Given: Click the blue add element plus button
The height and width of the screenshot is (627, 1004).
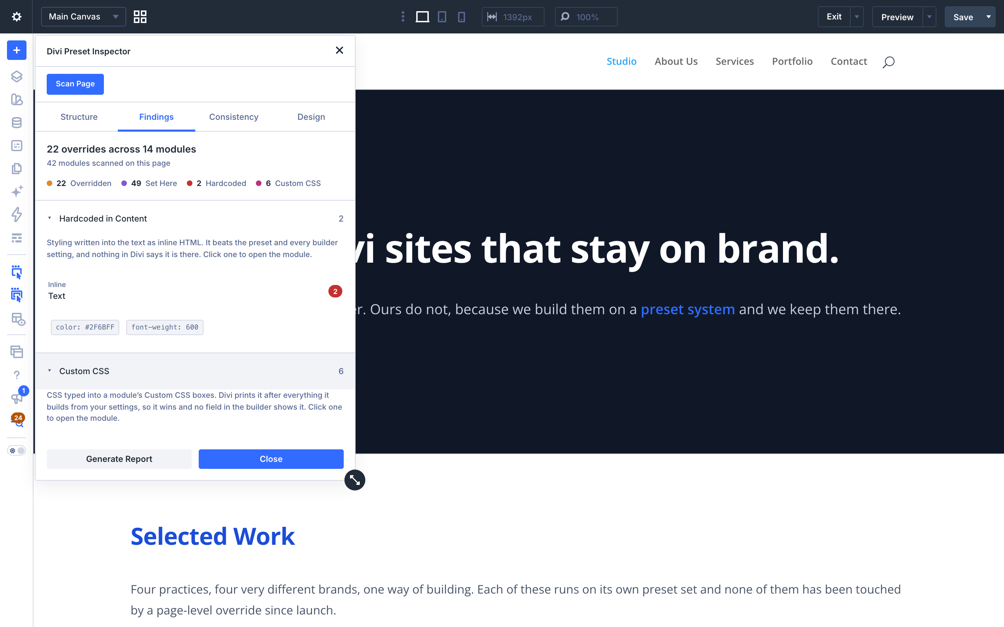Looking at the screenshot, I should pos(17,50).
